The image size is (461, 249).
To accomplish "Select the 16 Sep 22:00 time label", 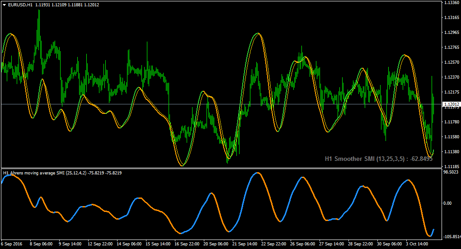I will click(x=187, y=244).
